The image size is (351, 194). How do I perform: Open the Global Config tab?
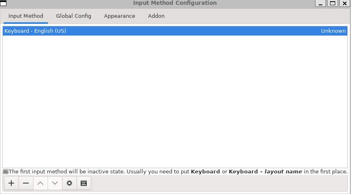73,16
